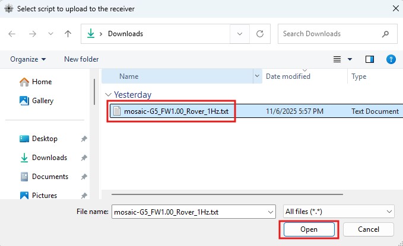Collapse the Yesterday group
This screenshot has height=246, width=403.
click(108, 95)
